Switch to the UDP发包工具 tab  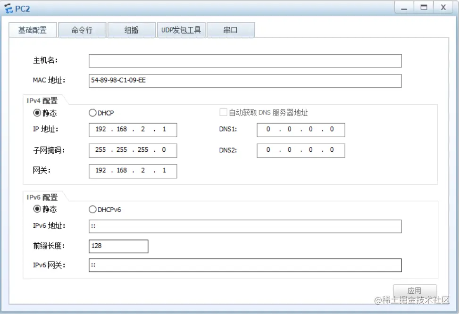pos(181,29)
